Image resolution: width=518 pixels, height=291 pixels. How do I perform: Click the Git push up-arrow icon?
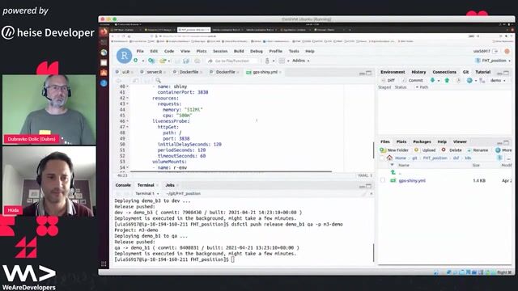447,80
